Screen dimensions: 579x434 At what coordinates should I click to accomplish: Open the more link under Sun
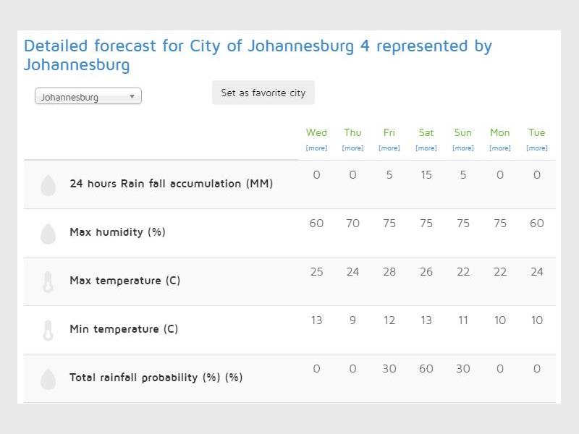click(463, 148)
